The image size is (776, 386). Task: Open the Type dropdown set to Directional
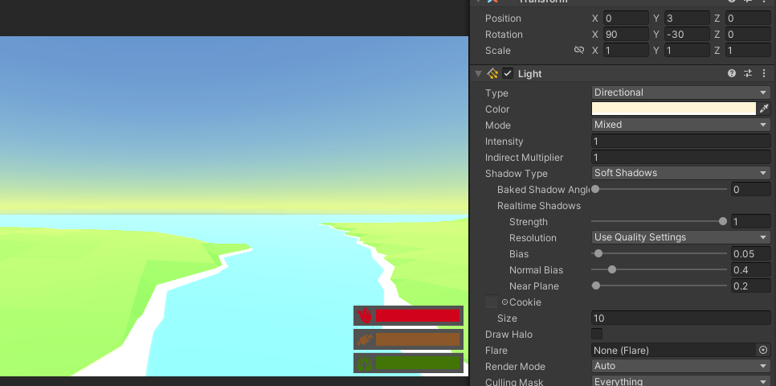[681, 92]
